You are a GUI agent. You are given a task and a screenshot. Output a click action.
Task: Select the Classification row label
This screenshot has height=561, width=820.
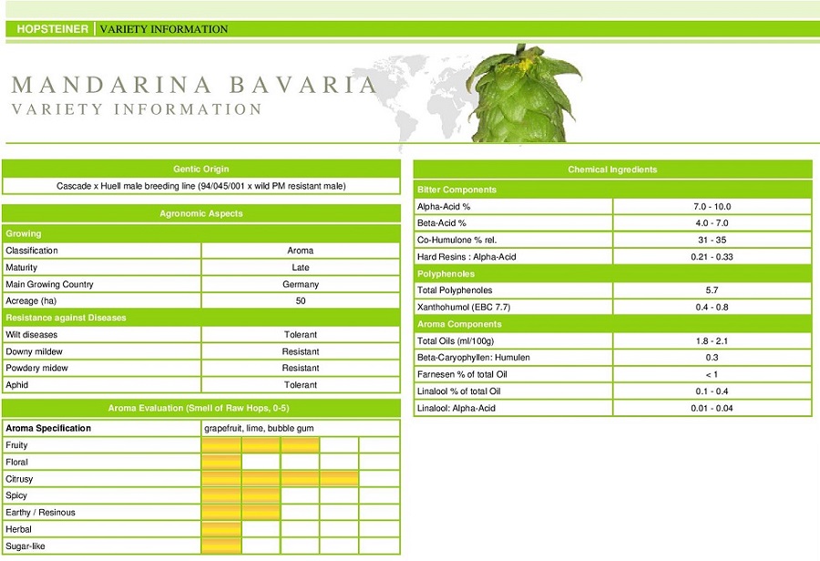pyautogui.click(x=32, y=250)
